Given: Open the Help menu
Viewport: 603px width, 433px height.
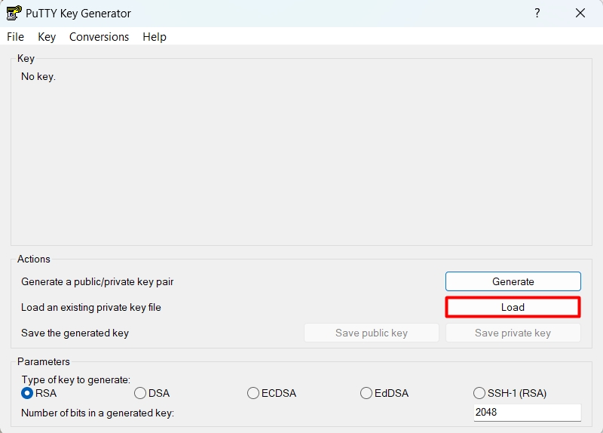Looking at the screenshot, I should pos(155,37).
